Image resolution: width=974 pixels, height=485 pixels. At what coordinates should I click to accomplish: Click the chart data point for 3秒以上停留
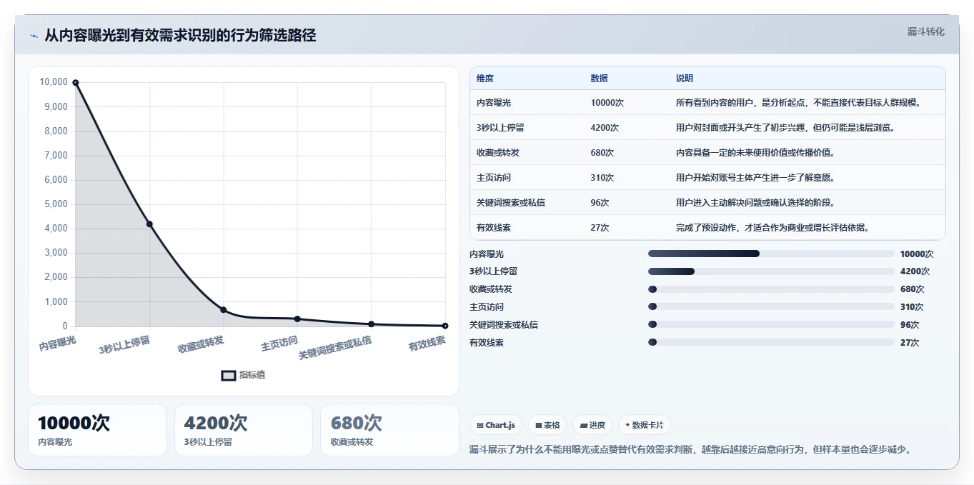point(149,224)
